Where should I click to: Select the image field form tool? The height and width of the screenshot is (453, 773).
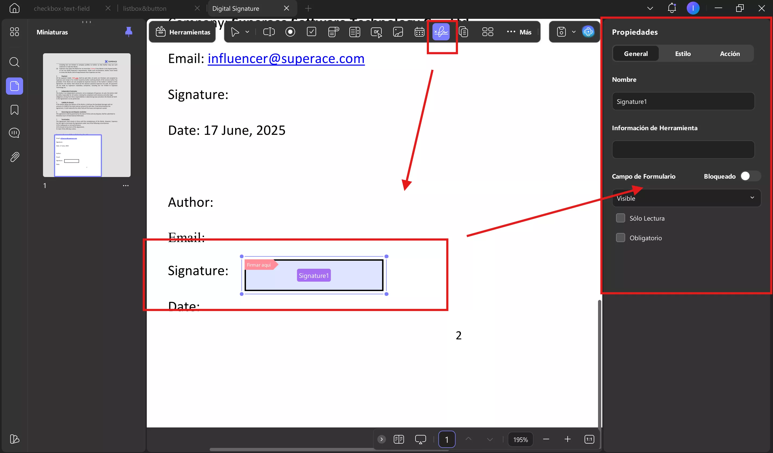pyautogui.click(x=398, y=32)
